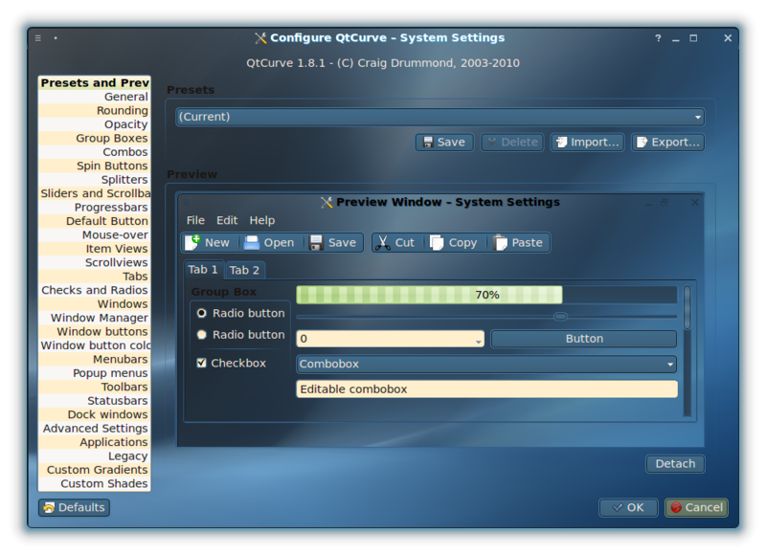Select Window buttons category
Image resolution: width=766 pixels, height=555 pixels.
[x=94, y=332]
